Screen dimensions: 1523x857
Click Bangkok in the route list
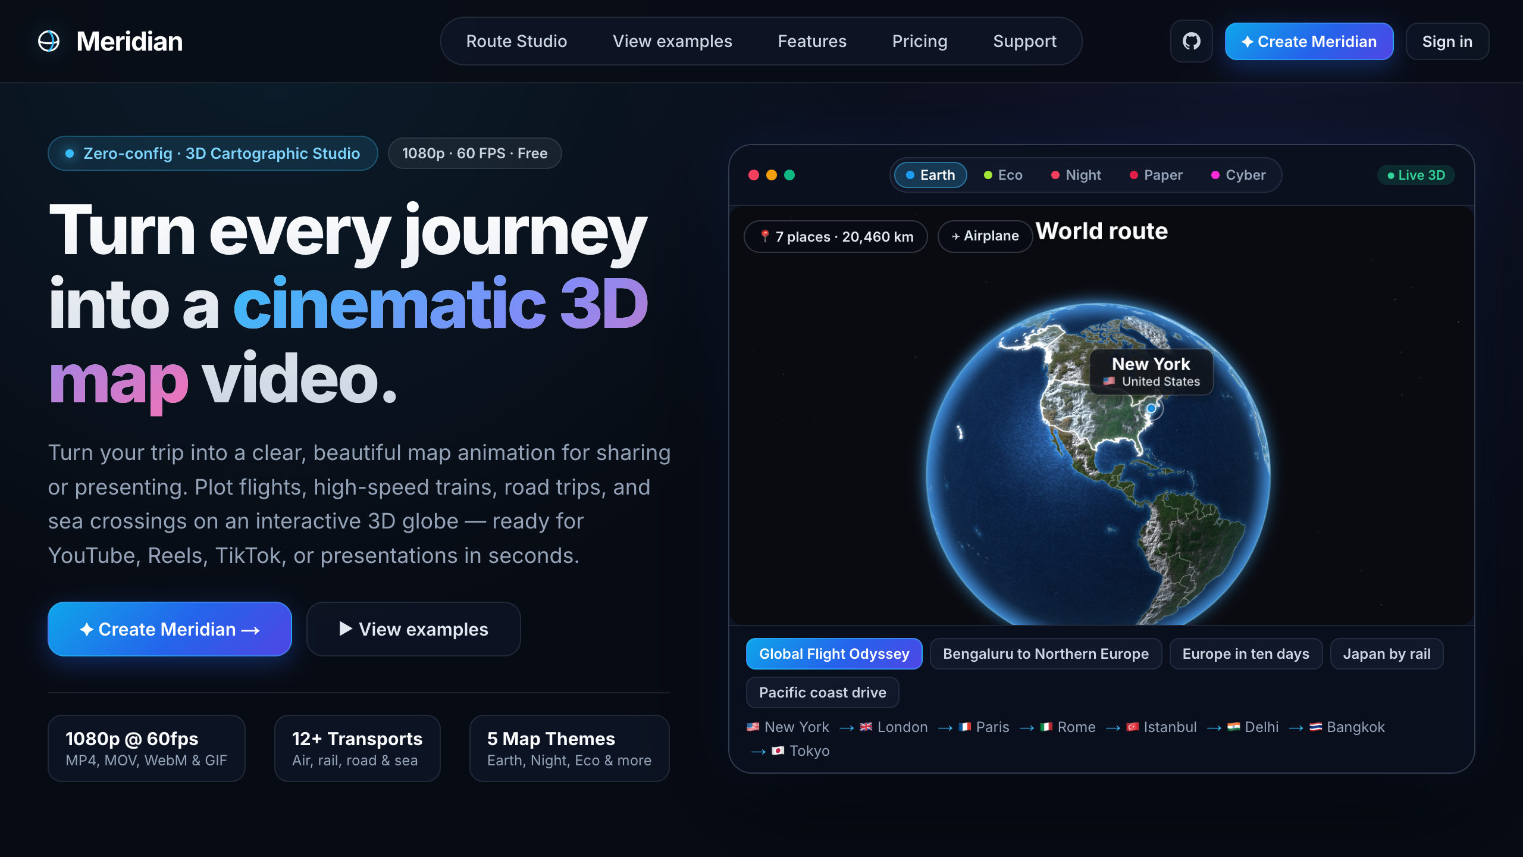pyautogui.click(x=1347, y=727)
